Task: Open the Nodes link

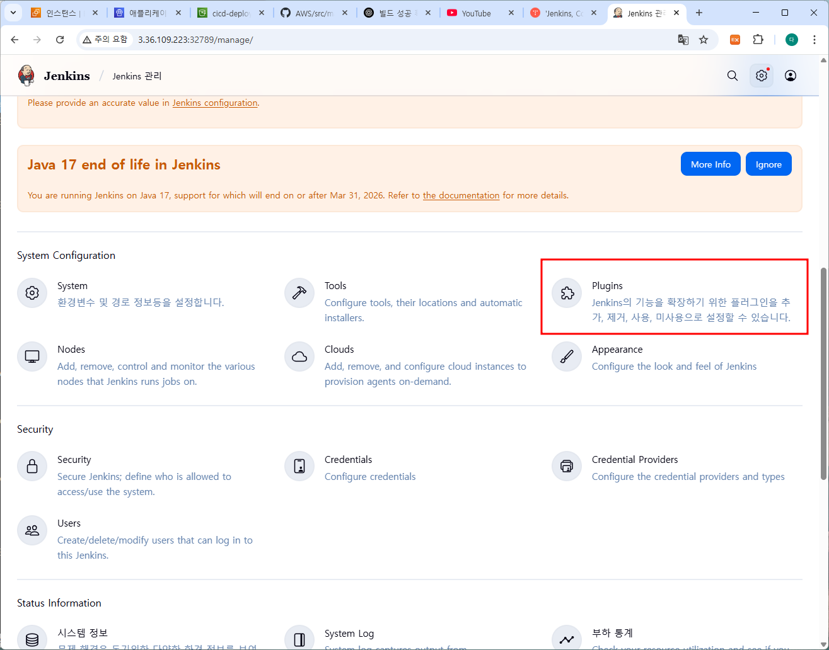Action: [x=71, y=350]
